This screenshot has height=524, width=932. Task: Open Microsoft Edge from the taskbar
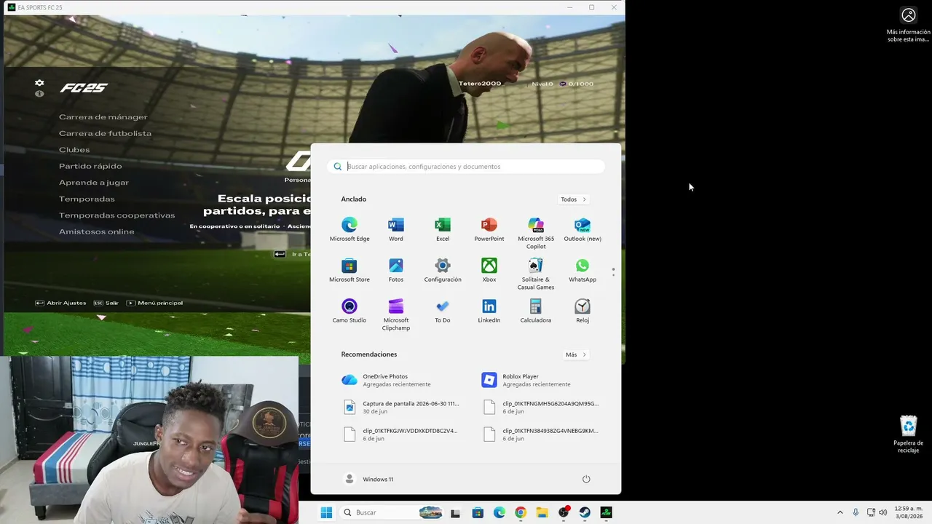tap(499, 512)
